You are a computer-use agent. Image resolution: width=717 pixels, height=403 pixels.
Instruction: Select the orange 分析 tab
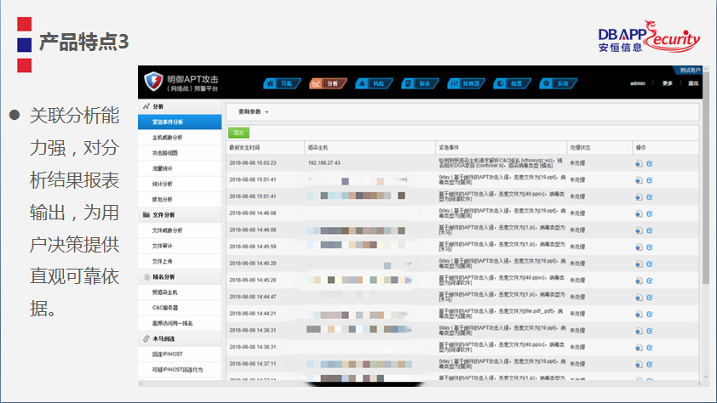(328, 83)
